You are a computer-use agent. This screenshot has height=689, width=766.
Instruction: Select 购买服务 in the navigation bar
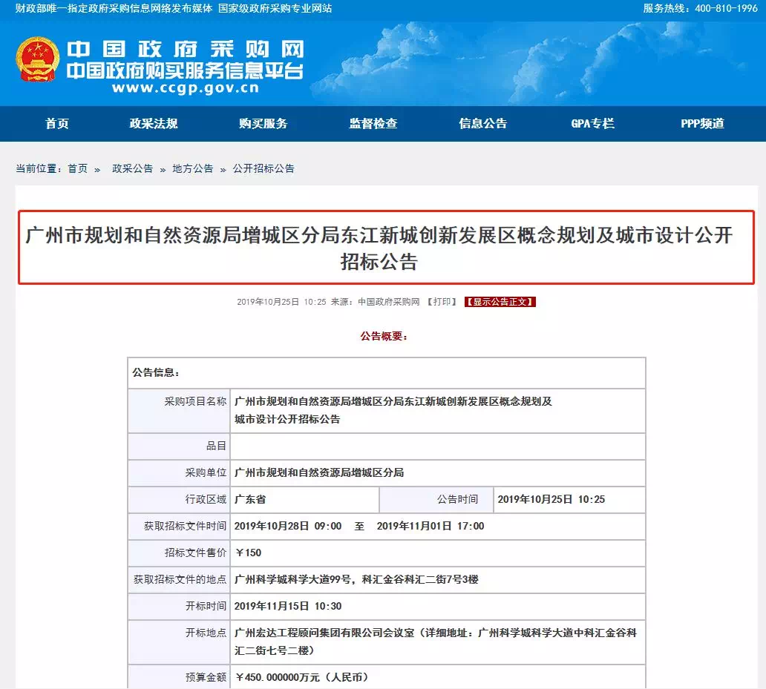click(263, 124)
